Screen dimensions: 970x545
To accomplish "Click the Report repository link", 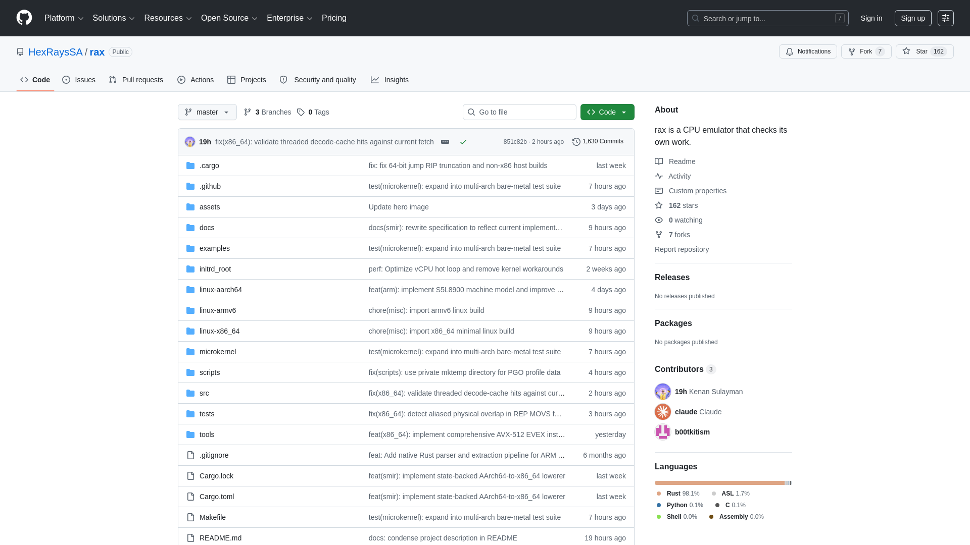I will [682, 249].
